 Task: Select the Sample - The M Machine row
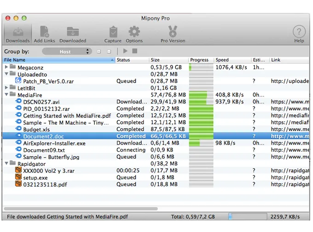[156, 122]
